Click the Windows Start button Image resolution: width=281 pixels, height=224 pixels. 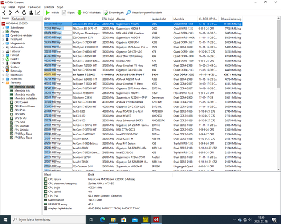pos(5,220)
